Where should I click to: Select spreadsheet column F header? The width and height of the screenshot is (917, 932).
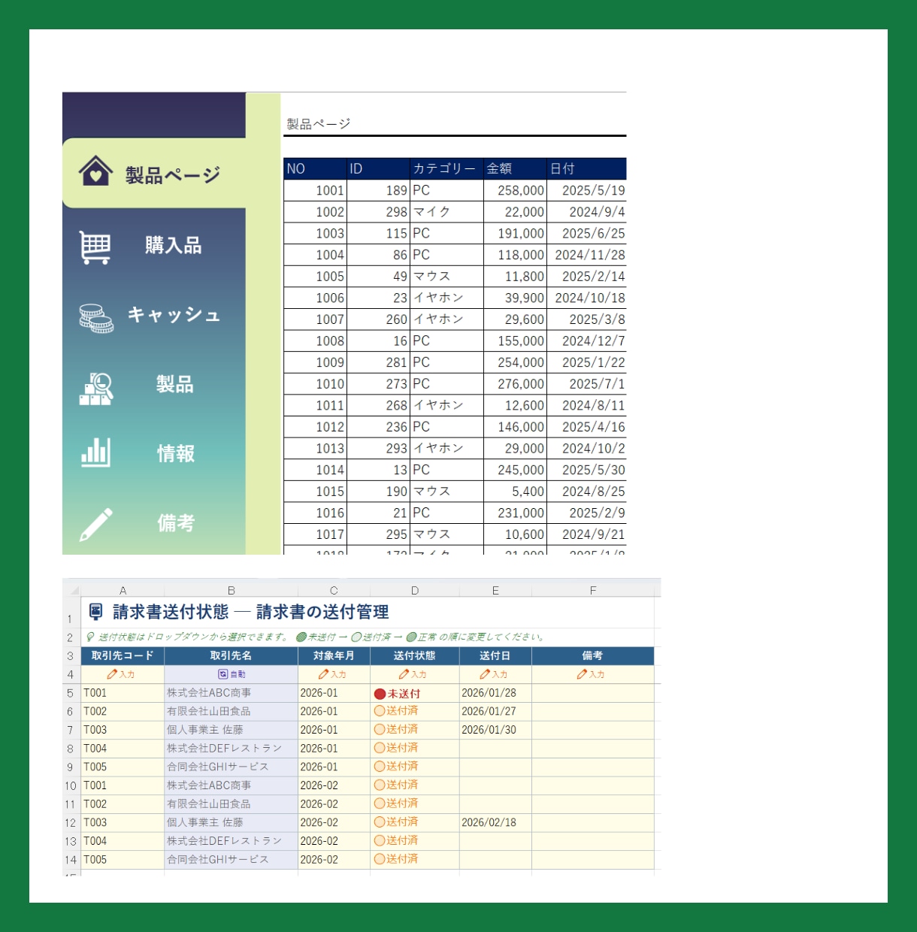coord(593,590)
